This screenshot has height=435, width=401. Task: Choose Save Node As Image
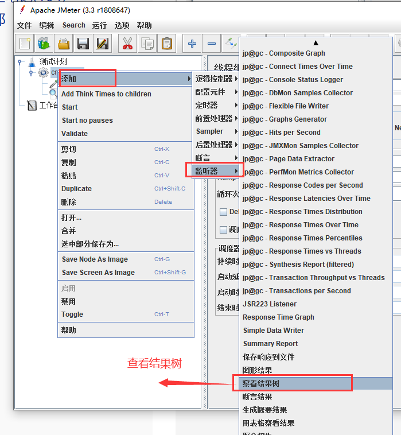tap(126, 259)
